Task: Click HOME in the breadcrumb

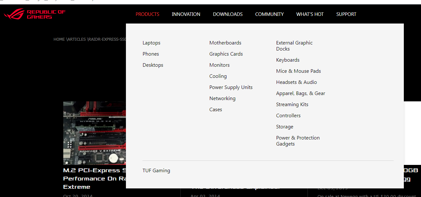Action: pos(59,39)
